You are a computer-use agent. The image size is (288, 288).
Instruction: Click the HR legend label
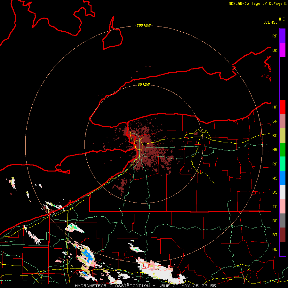pos(275,150)
